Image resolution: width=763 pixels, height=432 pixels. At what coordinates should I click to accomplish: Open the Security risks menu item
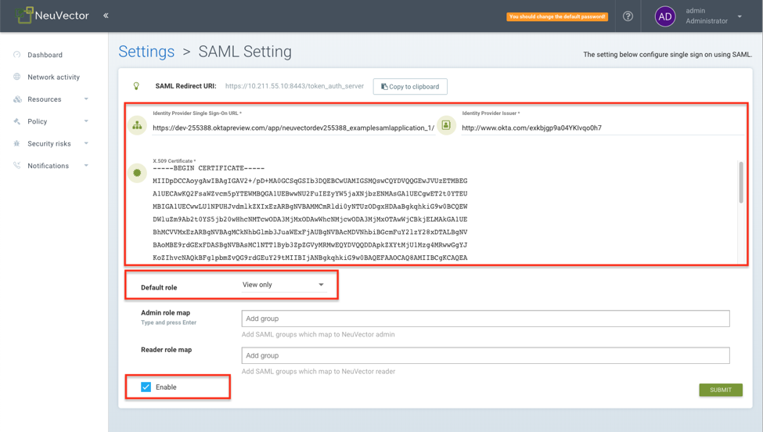pos(49,143)
